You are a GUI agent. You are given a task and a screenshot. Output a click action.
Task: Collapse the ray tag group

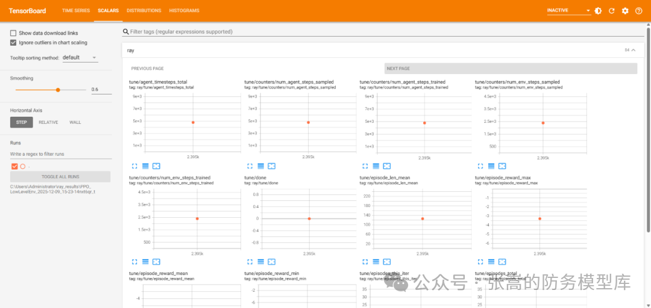tap(633, 50)
